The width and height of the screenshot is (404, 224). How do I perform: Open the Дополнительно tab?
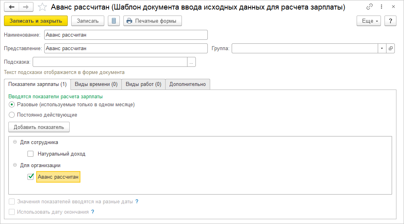(187, 84)
